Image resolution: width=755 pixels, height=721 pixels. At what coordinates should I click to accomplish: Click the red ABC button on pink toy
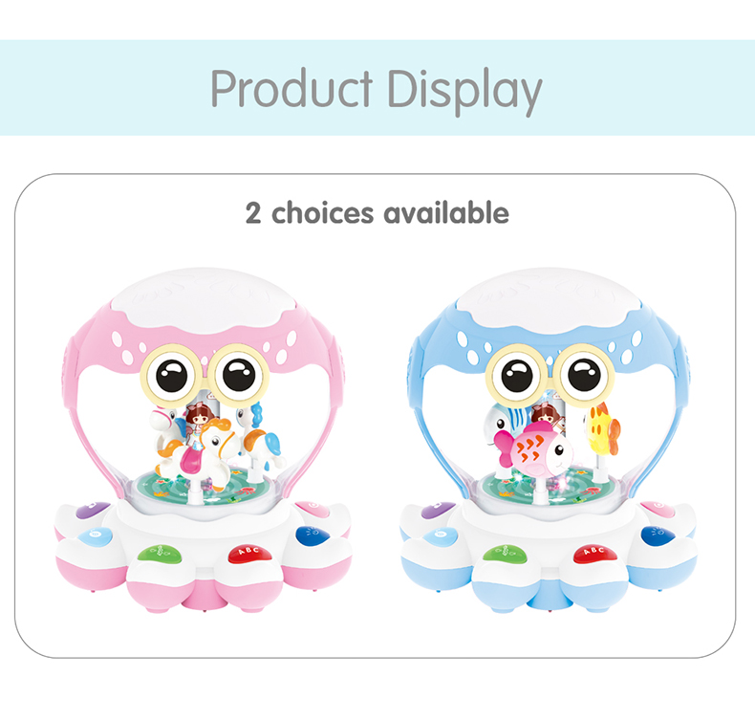[x=249, y=554]
